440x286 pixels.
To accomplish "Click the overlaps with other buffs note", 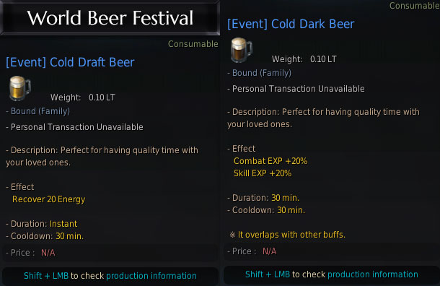I will (x=287, y=235).
